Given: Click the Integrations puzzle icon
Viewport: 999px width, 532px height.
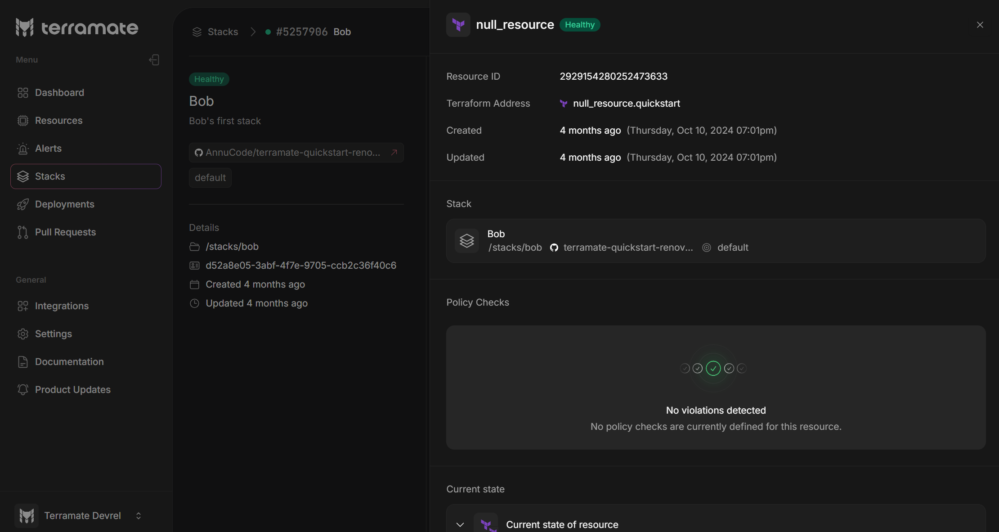Looking at the screenshot, I should click(x=22, y=305).
